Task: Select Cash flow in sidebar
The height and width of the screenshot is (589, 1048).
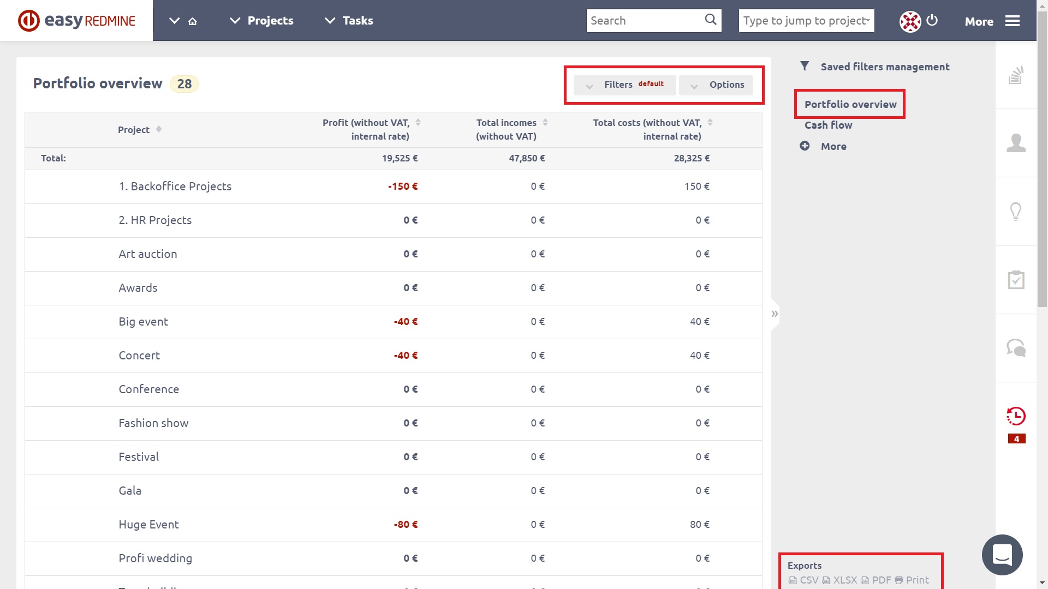Action: (x=828, y=125)
